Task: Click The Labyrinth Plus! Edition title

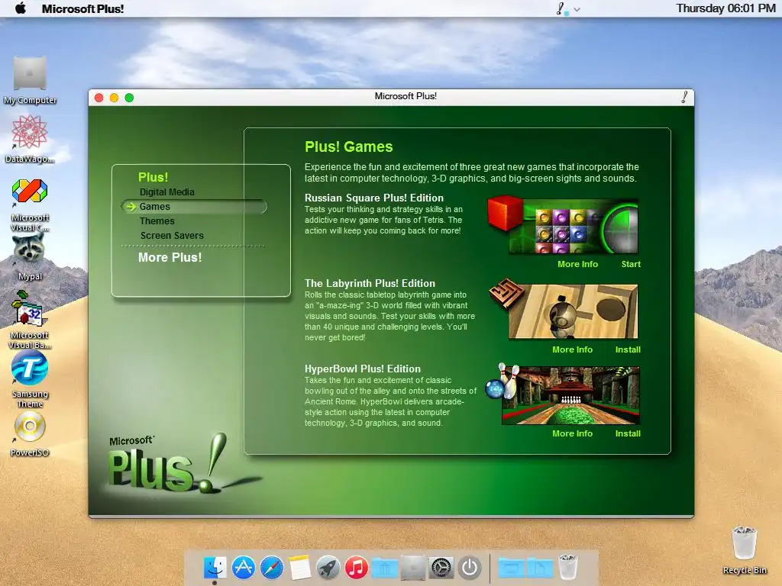Action: [370, 283]
